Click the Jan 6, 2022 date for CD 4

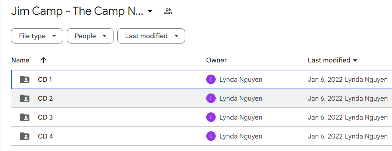325,136
